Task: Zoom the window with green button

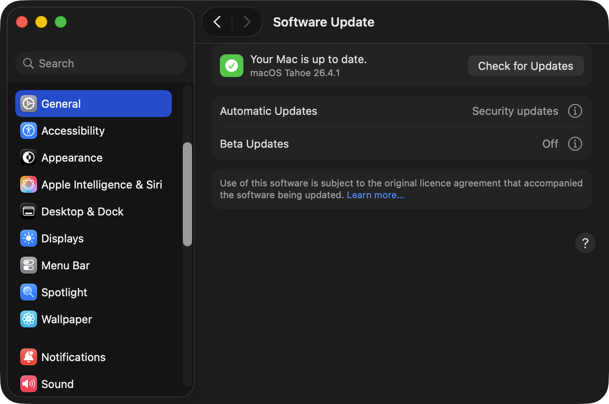Action: [61, 22]
